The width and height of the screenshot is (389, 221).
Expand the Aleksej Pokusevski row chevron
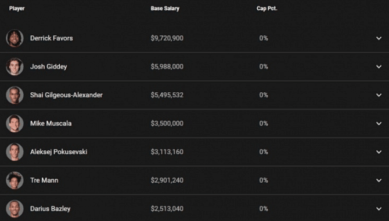(x=379, y=152)
